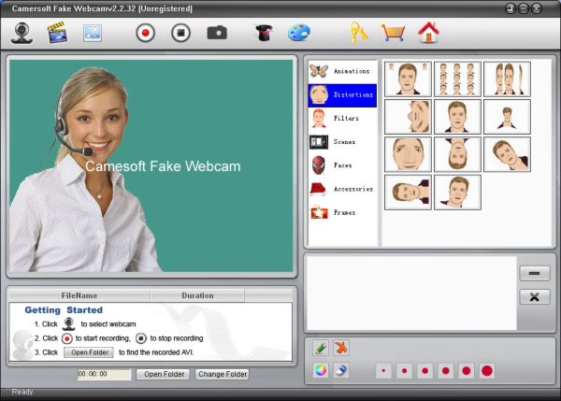Open video file with clapperboard icon
This screenshot has width=561, height=401.
pyautogui.click(x=59, y=33)
